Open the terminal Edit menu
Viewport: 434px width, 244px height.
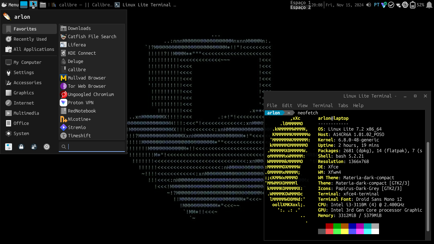click(x=287, y=105)
